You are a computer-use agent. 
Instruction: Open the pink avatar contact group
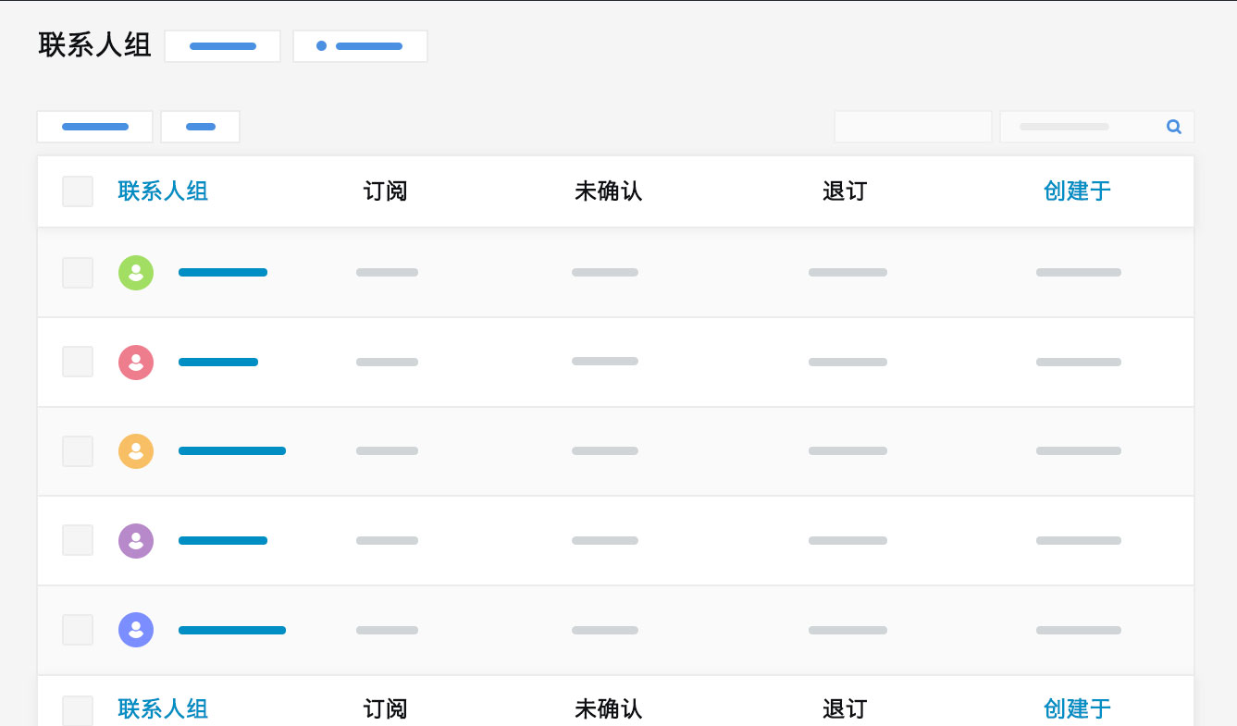pyautogui.click(x=136, y=363)
